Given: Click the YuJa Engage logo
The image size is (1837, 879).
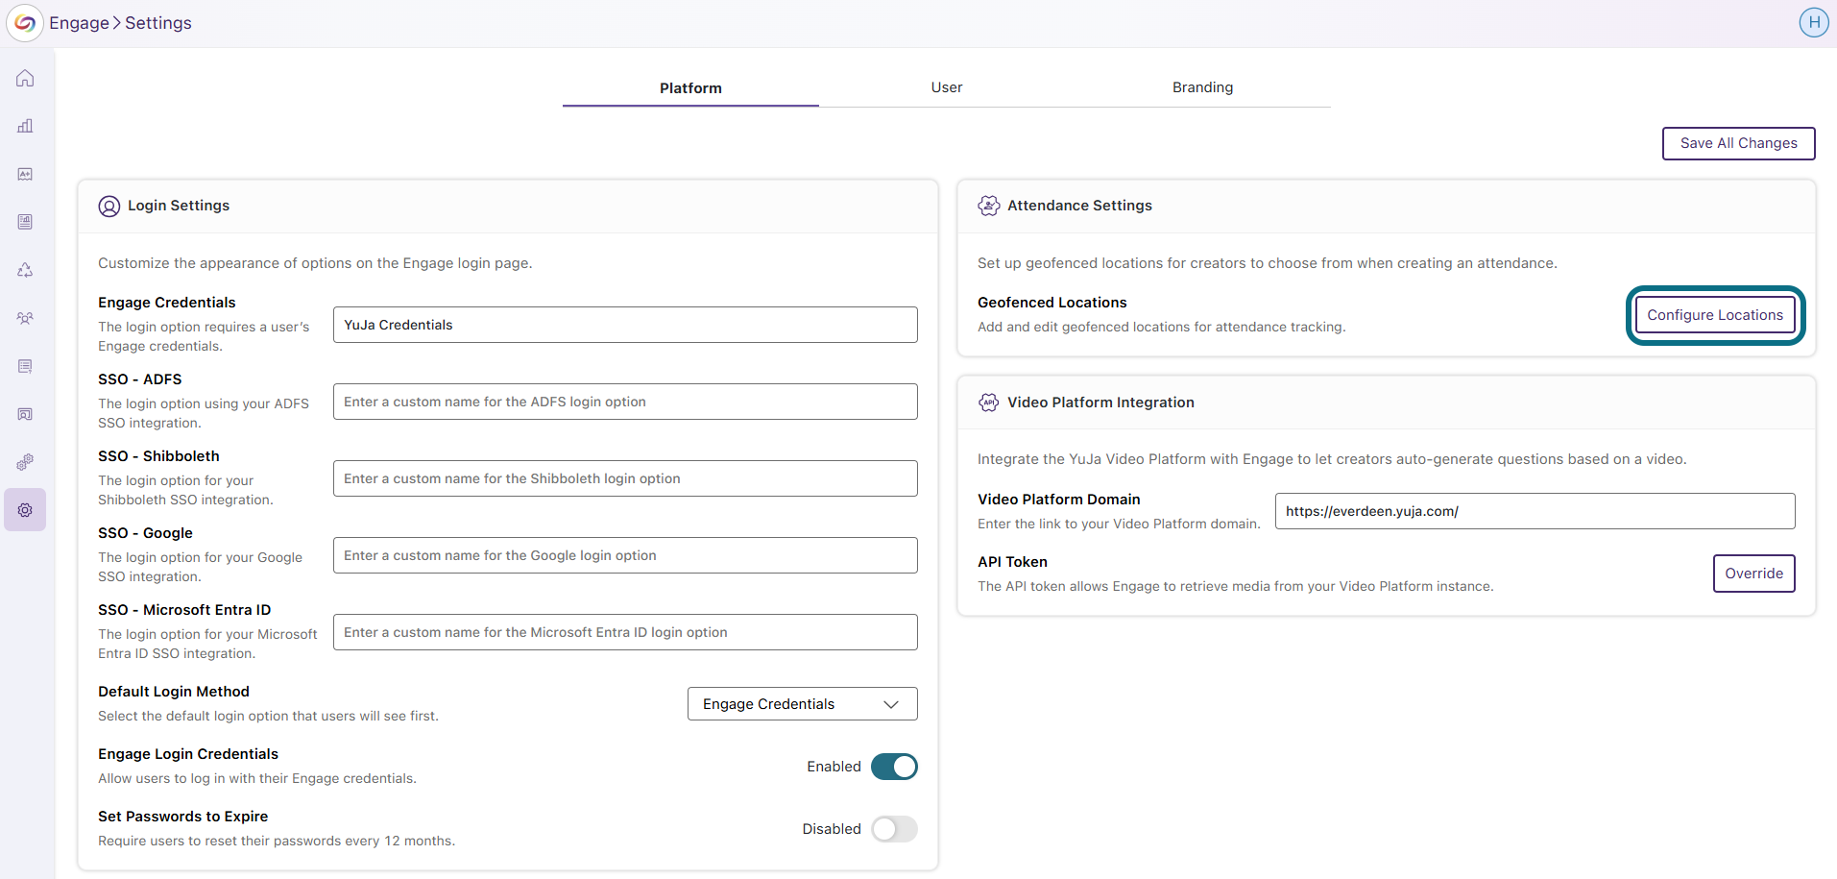Looking at the screenshot, I should tap(25, 23).
